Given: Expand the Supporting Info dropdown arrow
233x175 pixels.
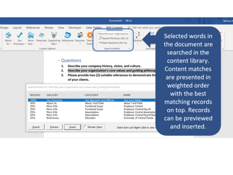Looking at the screenshot, I should coord(57,44).
